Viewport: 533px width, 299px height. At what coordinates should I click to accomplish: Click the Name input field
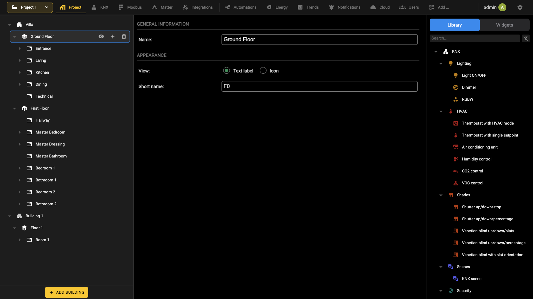point(319,40)
